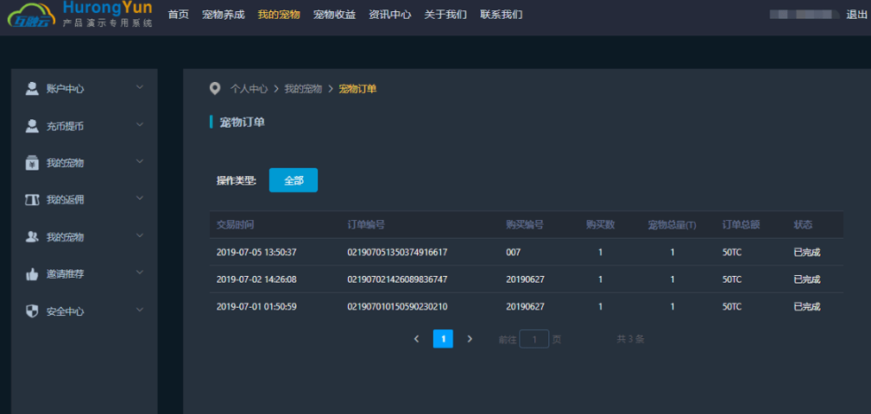The height and width of the screenshot is (414, 871).
Task: Go to previous page arrow
Action: (x=417, y=338)
